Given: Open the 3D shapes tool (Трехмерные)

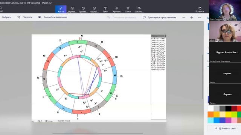Looking at the screenshot, I should (x=83, y=9).
